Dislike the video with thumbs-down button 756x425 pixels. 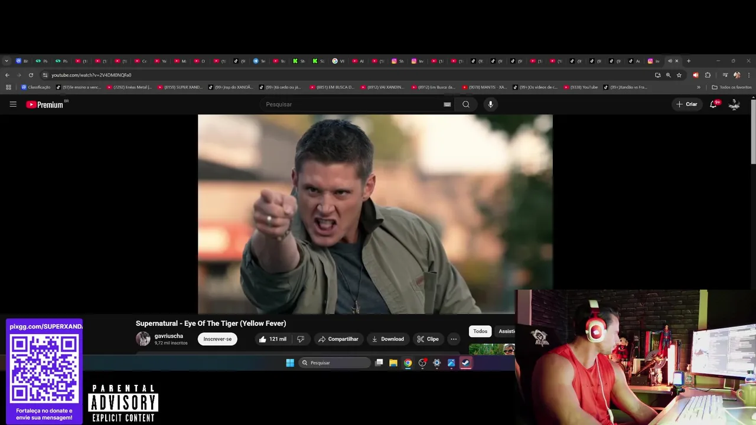pos(301,339)
